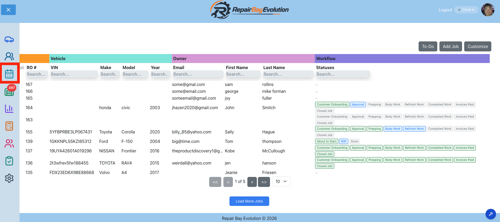Click the first name Jeanie
500x222 pixels.
click(231, 172)
